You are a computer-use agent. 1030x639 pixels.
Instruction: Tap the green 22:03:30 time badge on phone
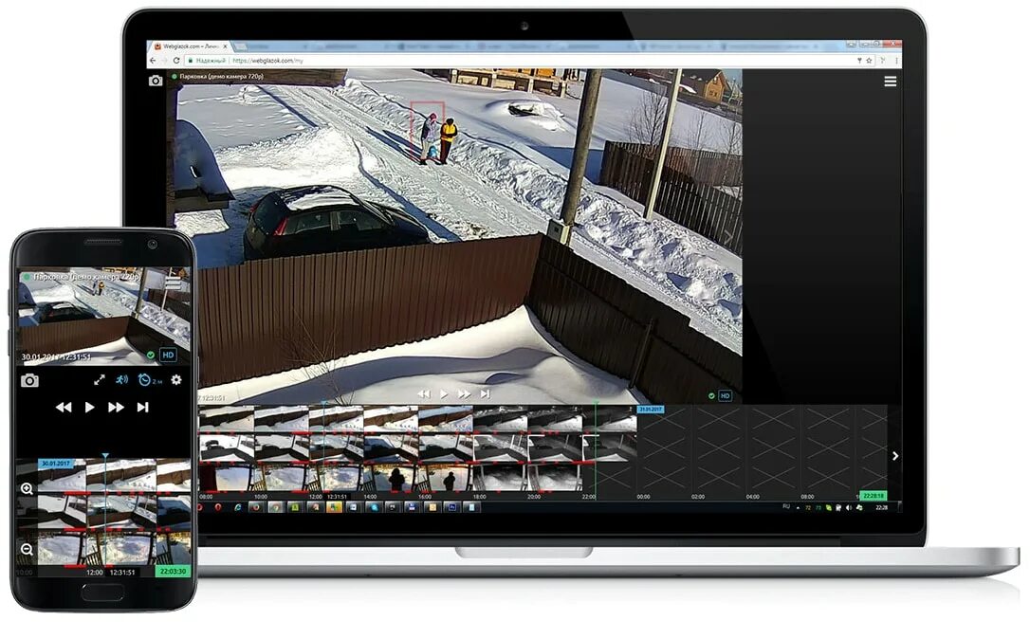(174, 572)
